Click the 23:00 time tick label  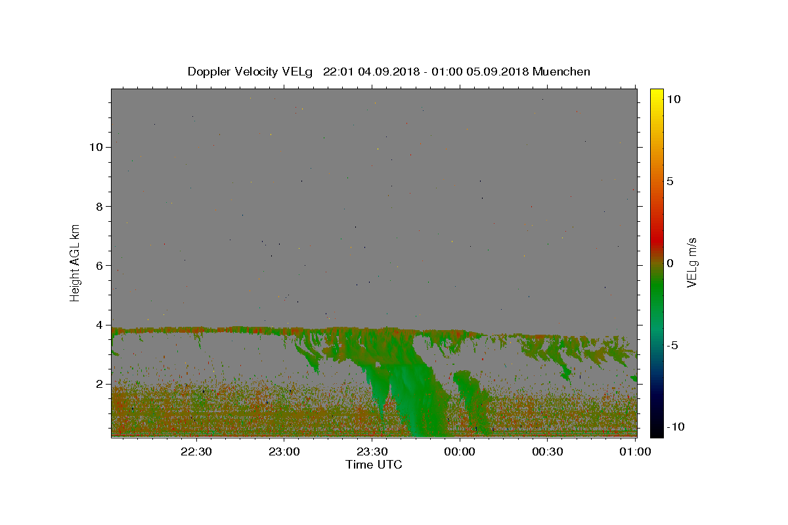(284, 452)
